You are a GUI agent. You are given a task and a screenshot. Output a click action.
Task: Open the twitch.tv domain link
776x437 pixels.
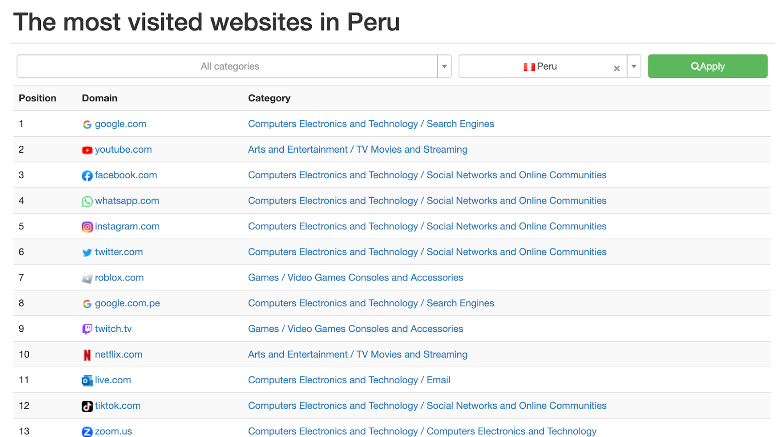tap(113, 329)
